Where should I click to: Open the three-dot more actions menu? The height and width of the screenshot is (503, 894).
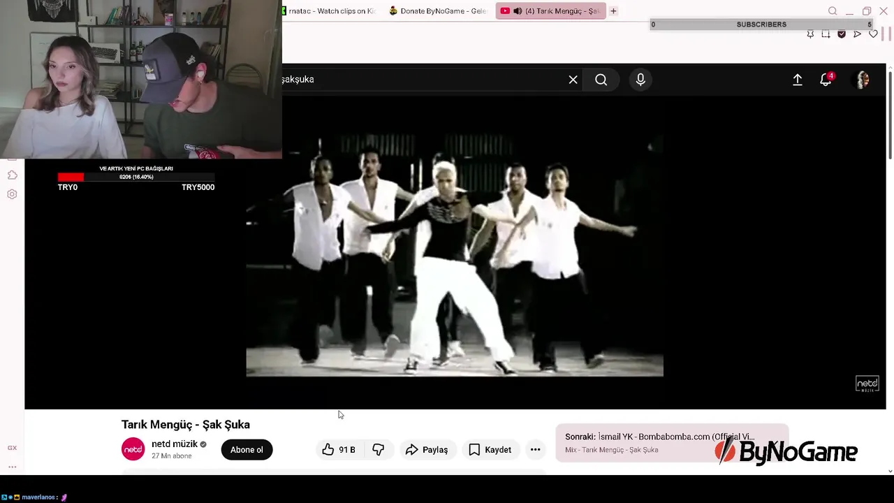tap(535, 450)
